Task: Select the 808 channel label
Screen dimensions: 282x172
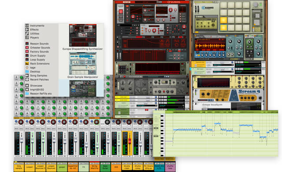Action: (x=116, y=167)
